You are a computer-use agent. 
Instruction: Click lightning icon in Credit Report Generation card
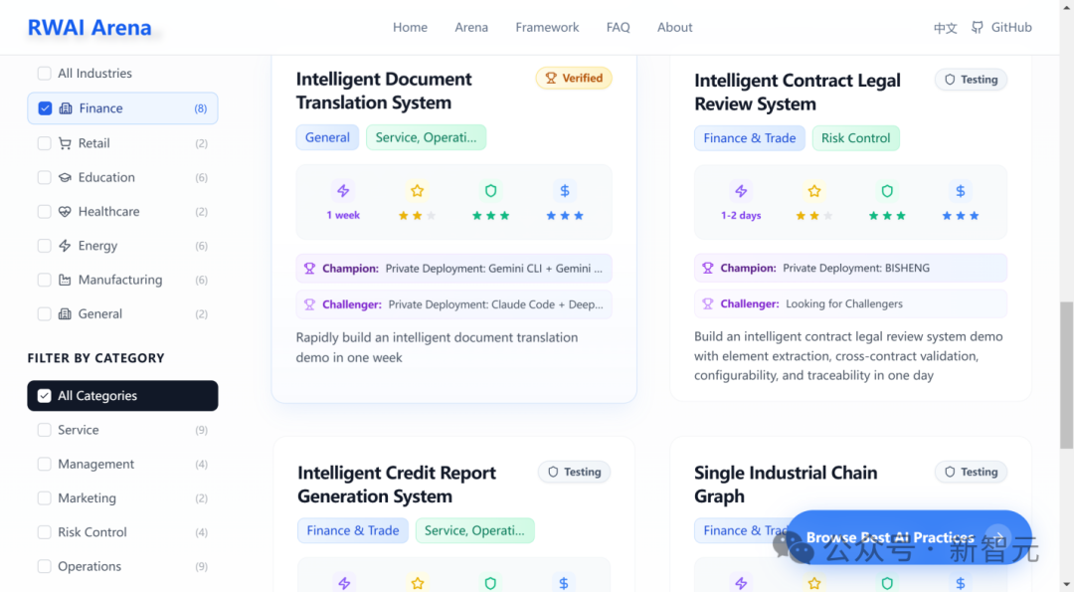coord(344,582)
